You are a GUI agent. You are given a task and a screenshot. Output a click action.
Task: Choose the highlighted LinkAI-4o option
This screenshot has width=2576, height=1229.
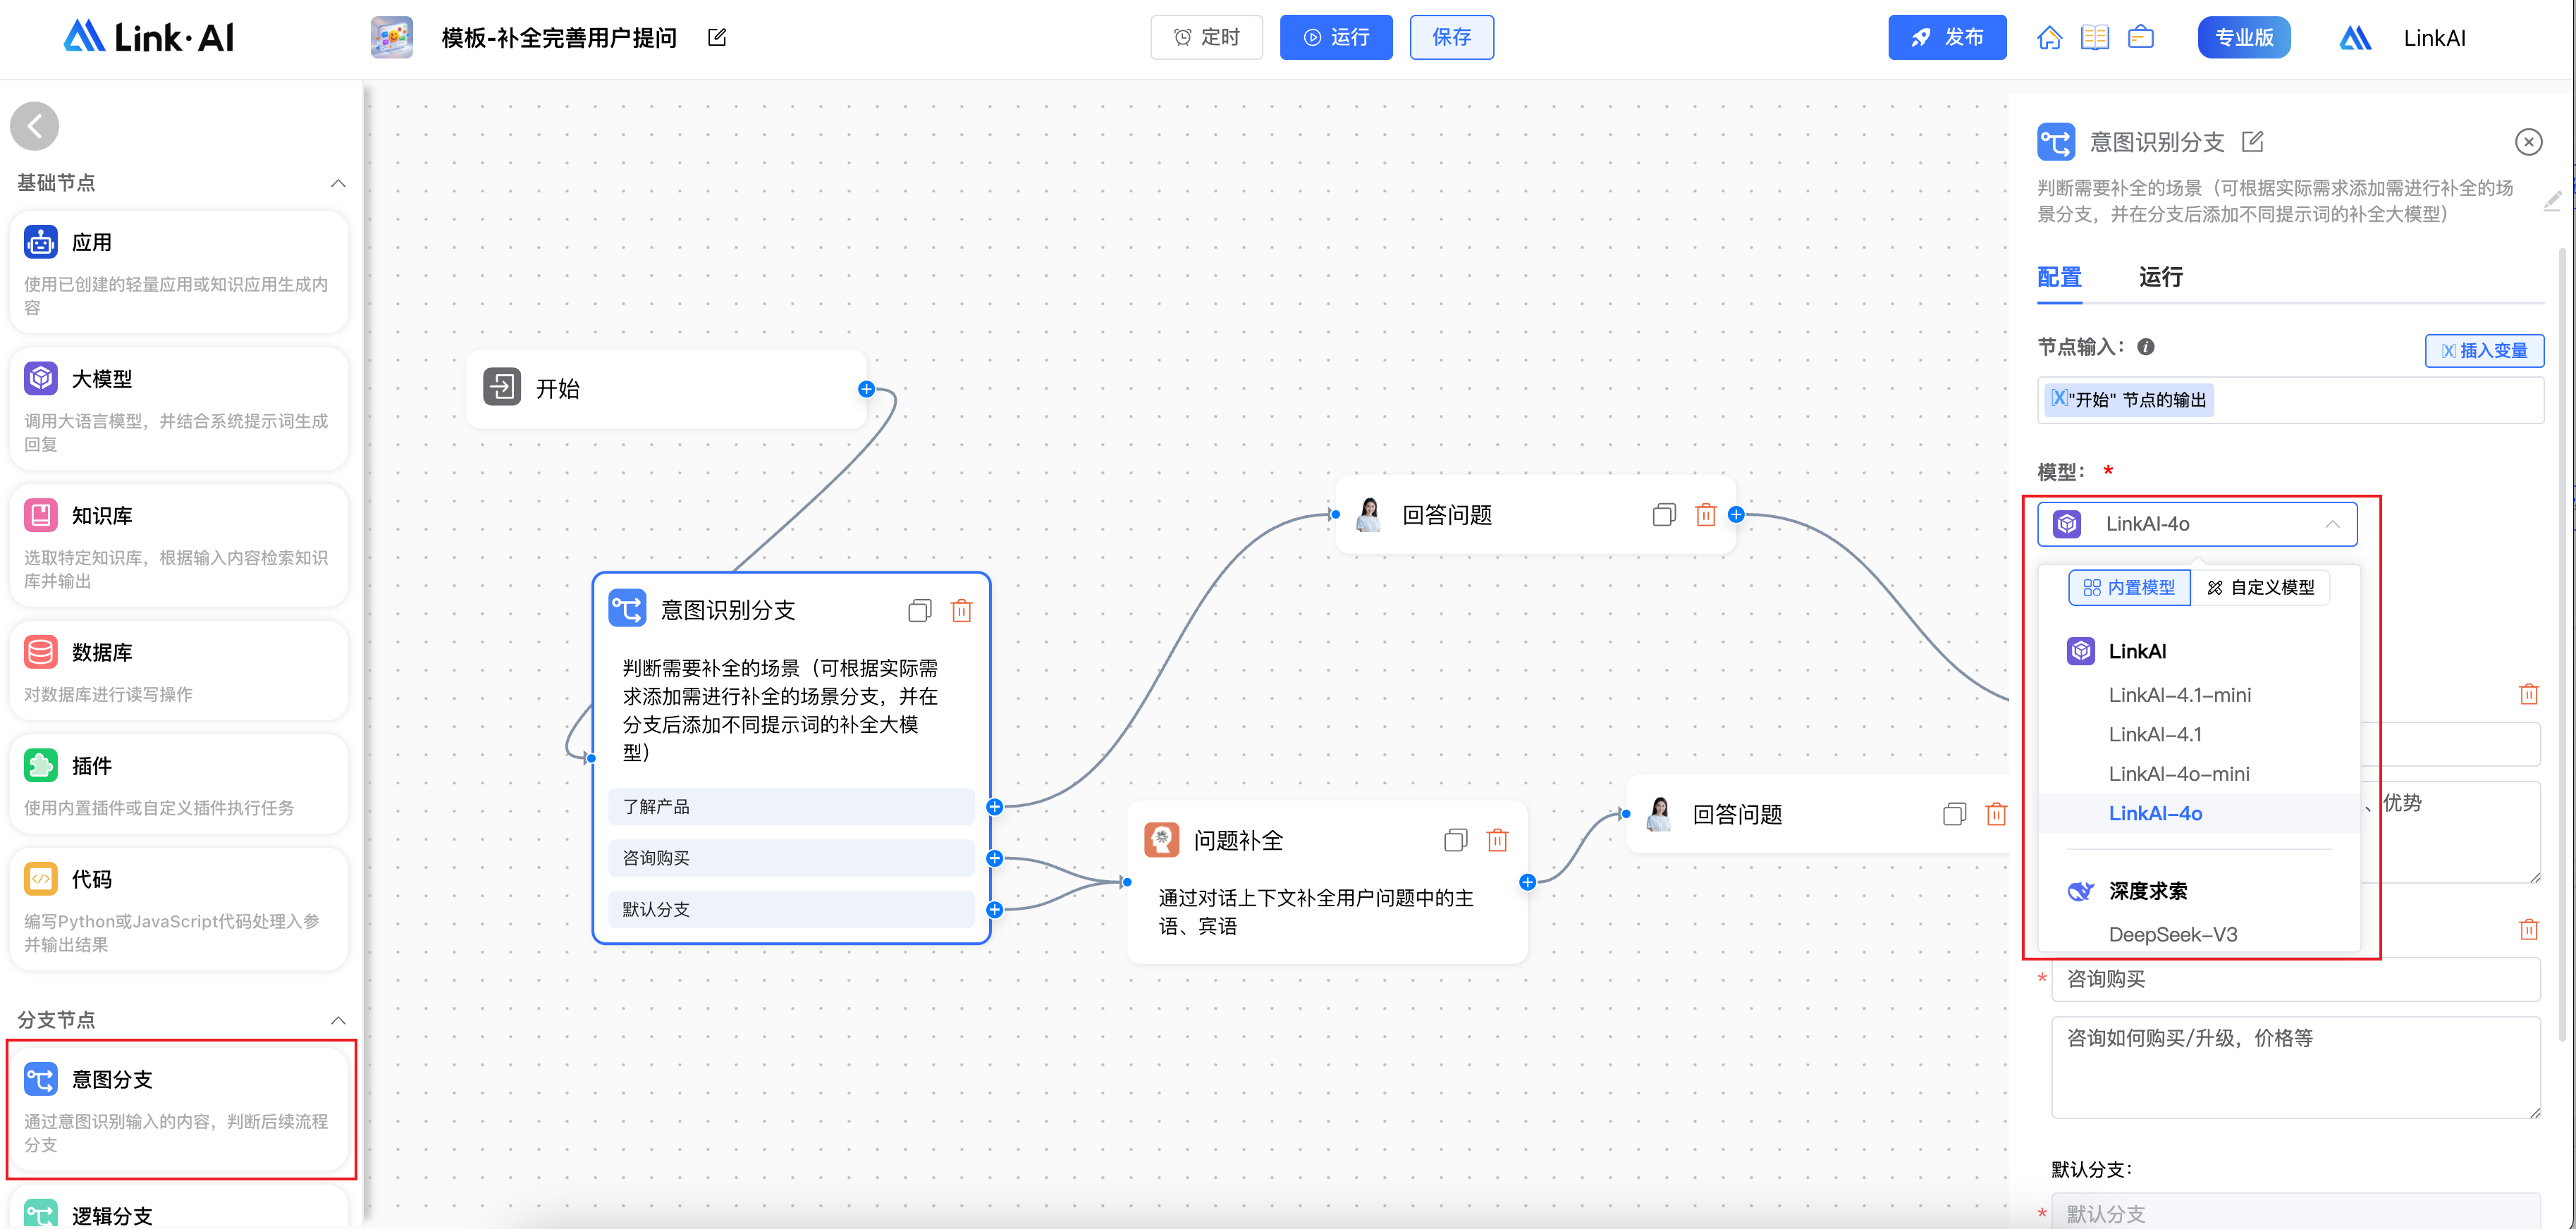coord(2199,813)
